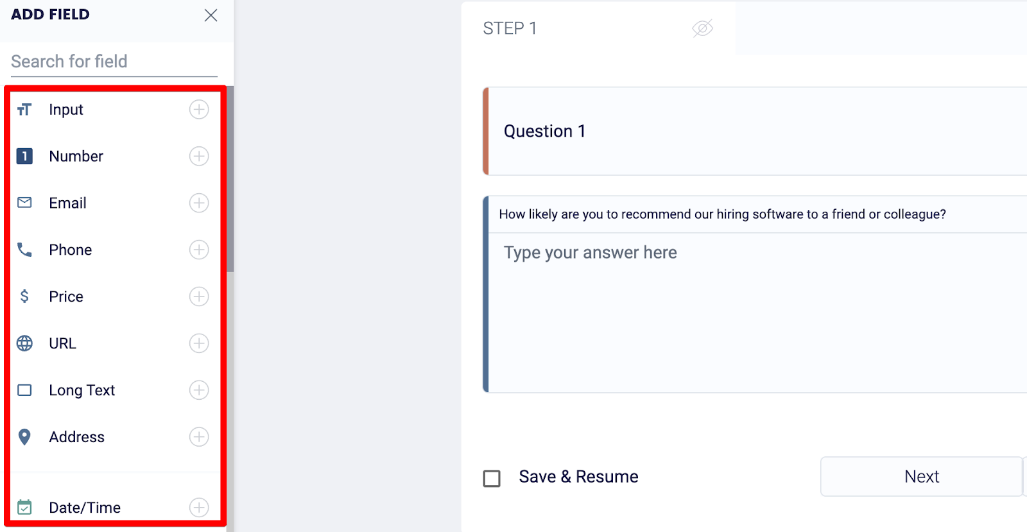Viewport: 1027px width, 532px height.
Task: Check the Save & Resume checkbox
Action: click(x=491, y=478)
